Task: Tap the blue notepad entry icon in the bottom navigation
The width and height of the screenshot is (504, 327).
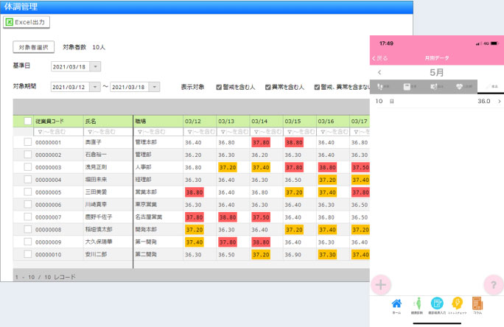Action: (437, 304)
